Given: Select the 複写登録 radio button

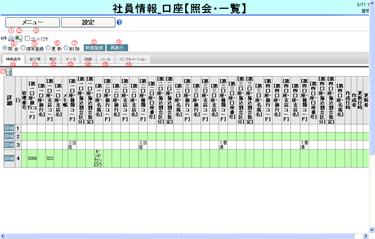Looking at the screenshot, I should click(23, 48).
